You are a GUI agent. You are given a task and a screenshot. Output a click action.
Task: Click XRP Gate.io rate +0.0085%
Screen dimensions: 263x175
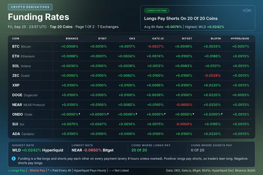(155, 85)
